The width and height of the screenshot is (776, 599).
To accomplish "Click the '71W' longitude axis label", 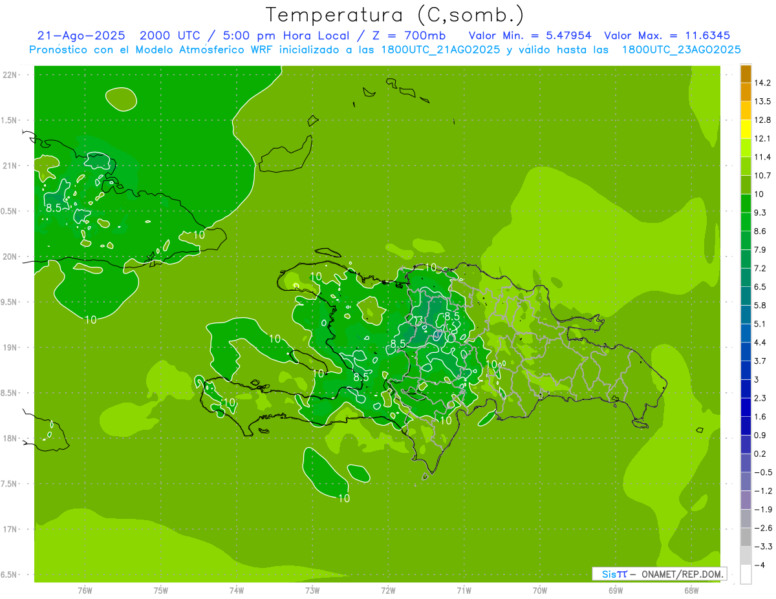I will pyautogui.click(x=464, y=591).
